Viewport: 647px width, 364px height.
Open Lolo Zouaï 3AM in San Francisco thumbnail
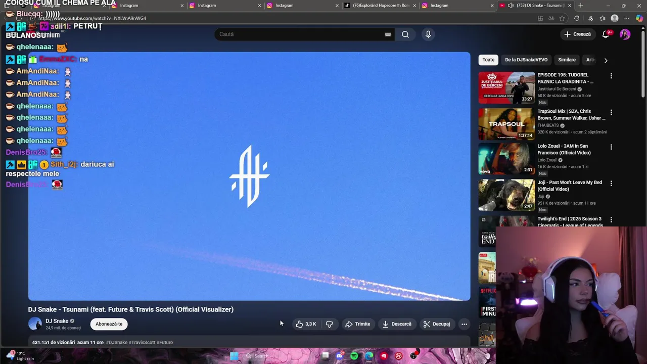506,159
